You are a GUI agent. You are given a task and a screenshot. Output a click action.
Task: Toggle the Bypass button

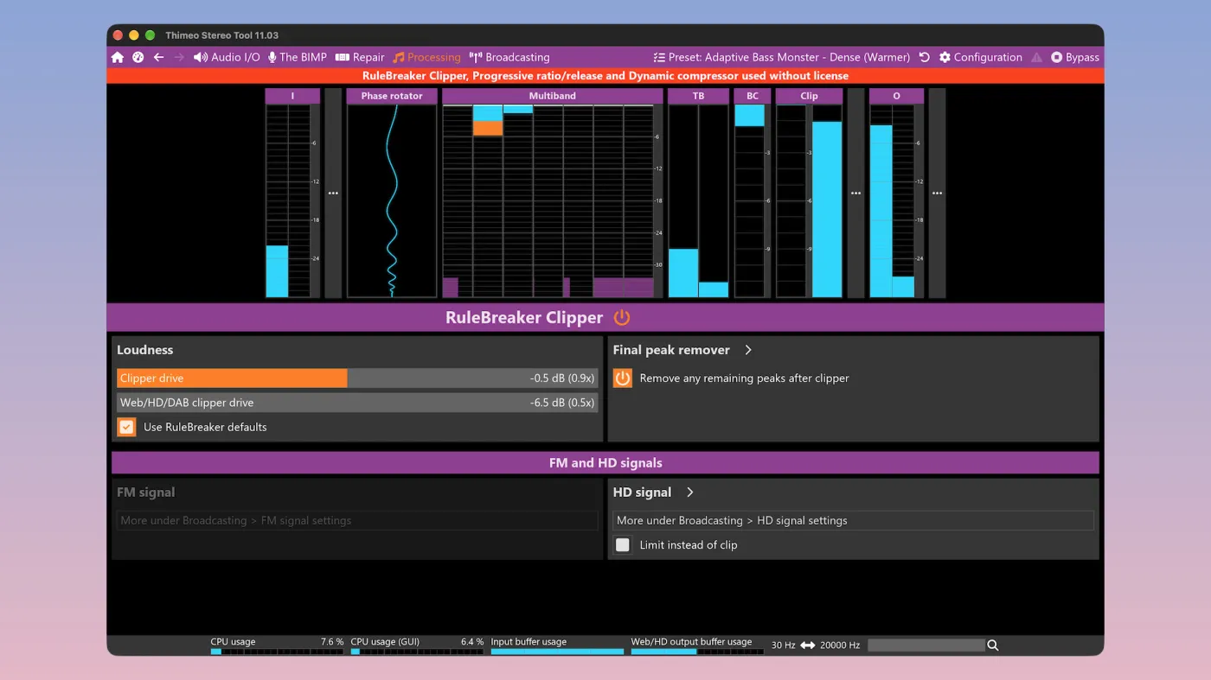coord(1075,57)
